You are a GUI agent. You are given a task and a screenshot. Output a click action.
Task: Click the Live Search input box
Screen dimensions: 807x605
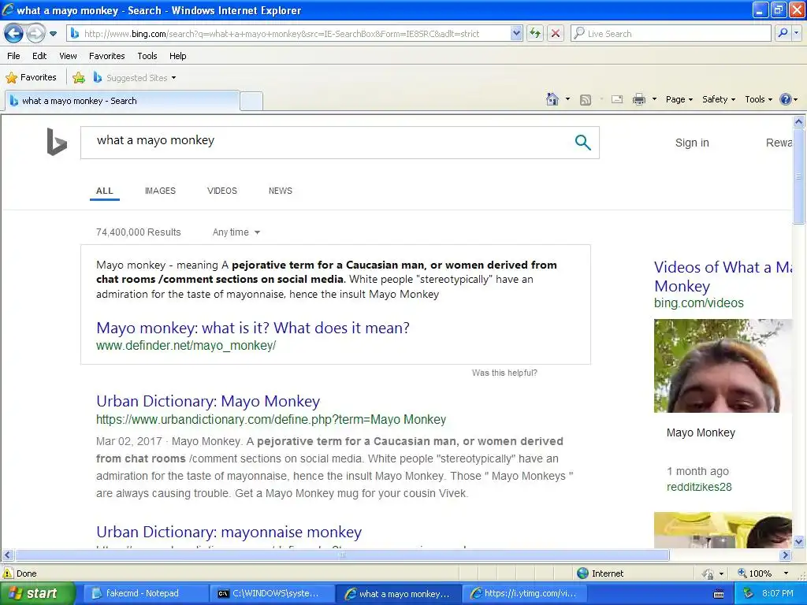click(671, 33)
